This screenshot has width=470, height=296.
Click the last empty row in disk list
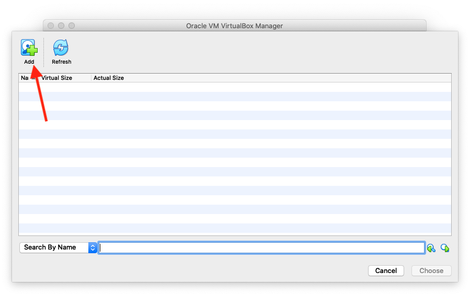pos(235,228)
